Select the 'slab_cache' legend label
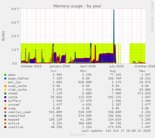 (x=17, y=90)
